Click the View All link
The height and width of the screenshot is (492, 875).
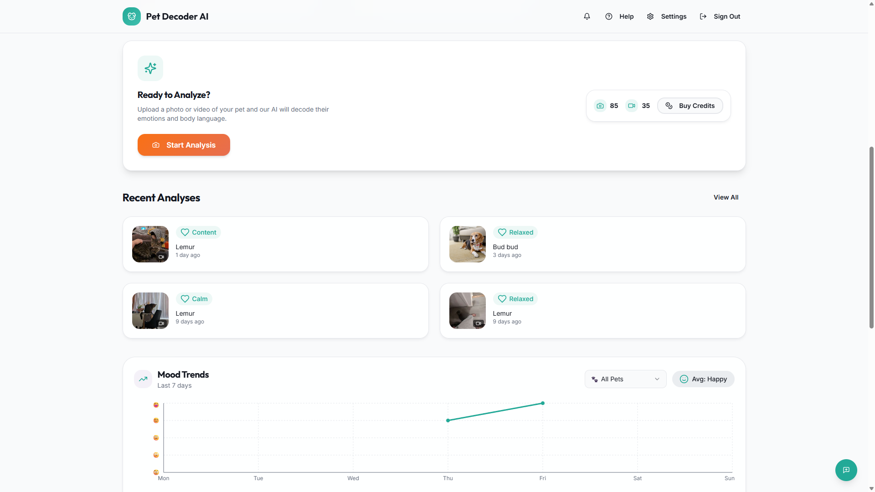pos(726,197)
